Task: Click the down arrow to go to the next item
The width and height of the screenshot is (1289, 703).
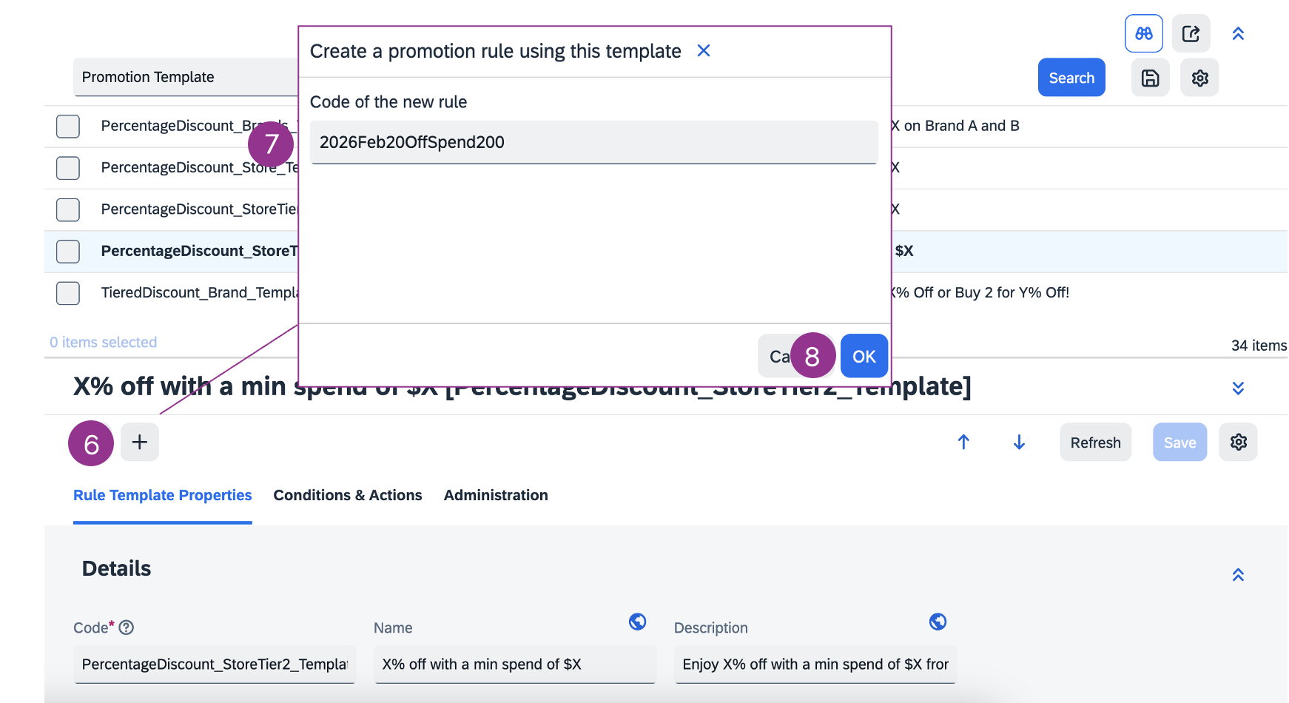Action: coord(1019,443)
